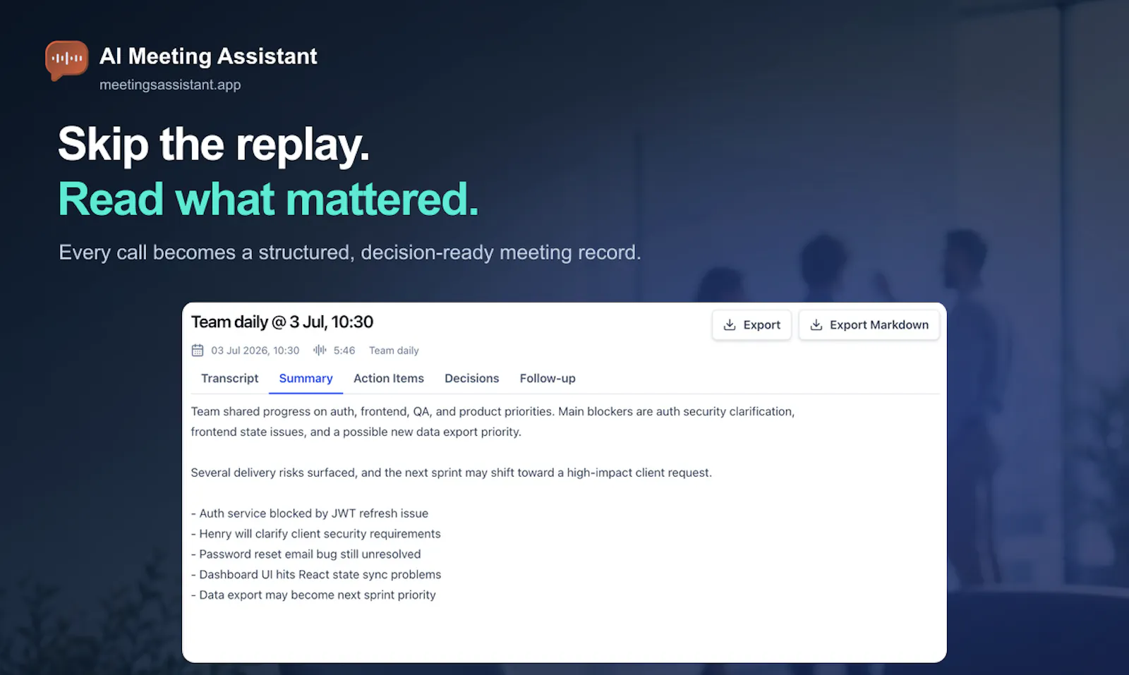The width and height of the screenshot is (1129, 675).
Task: Click the 'Several delivery risks surfaced' paragraph
Action: 452,473
